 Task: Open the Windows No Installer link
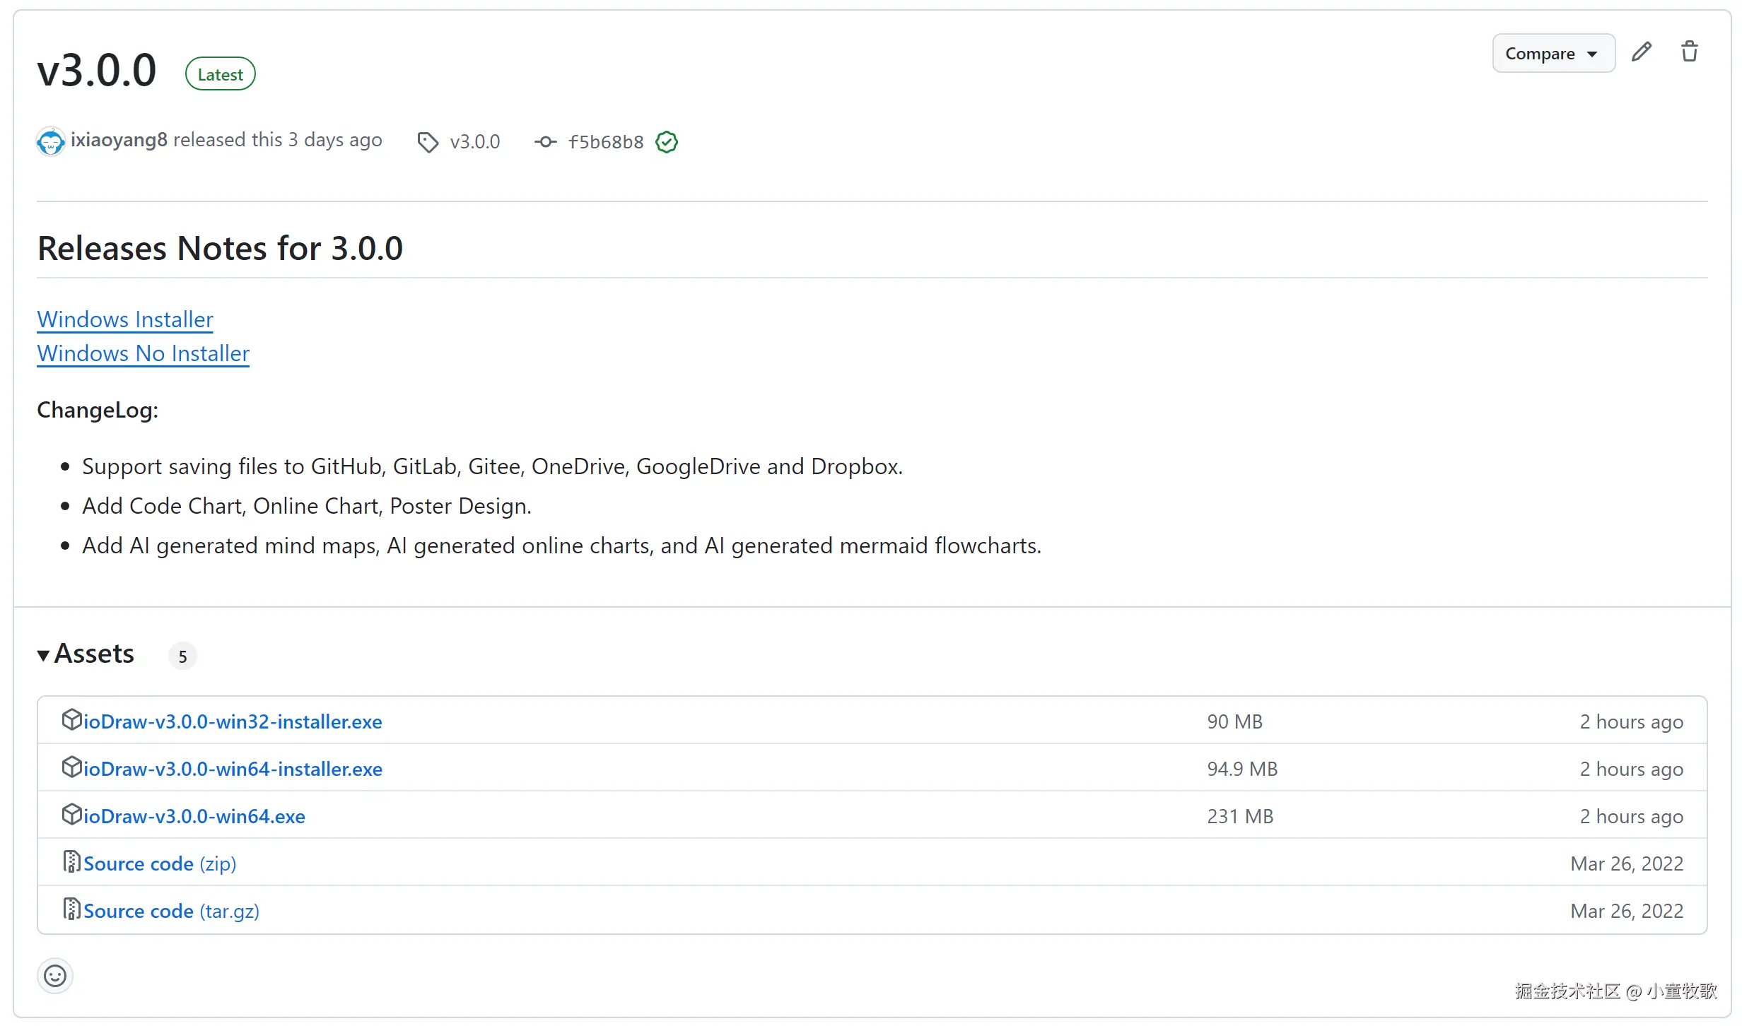[143, 353]
